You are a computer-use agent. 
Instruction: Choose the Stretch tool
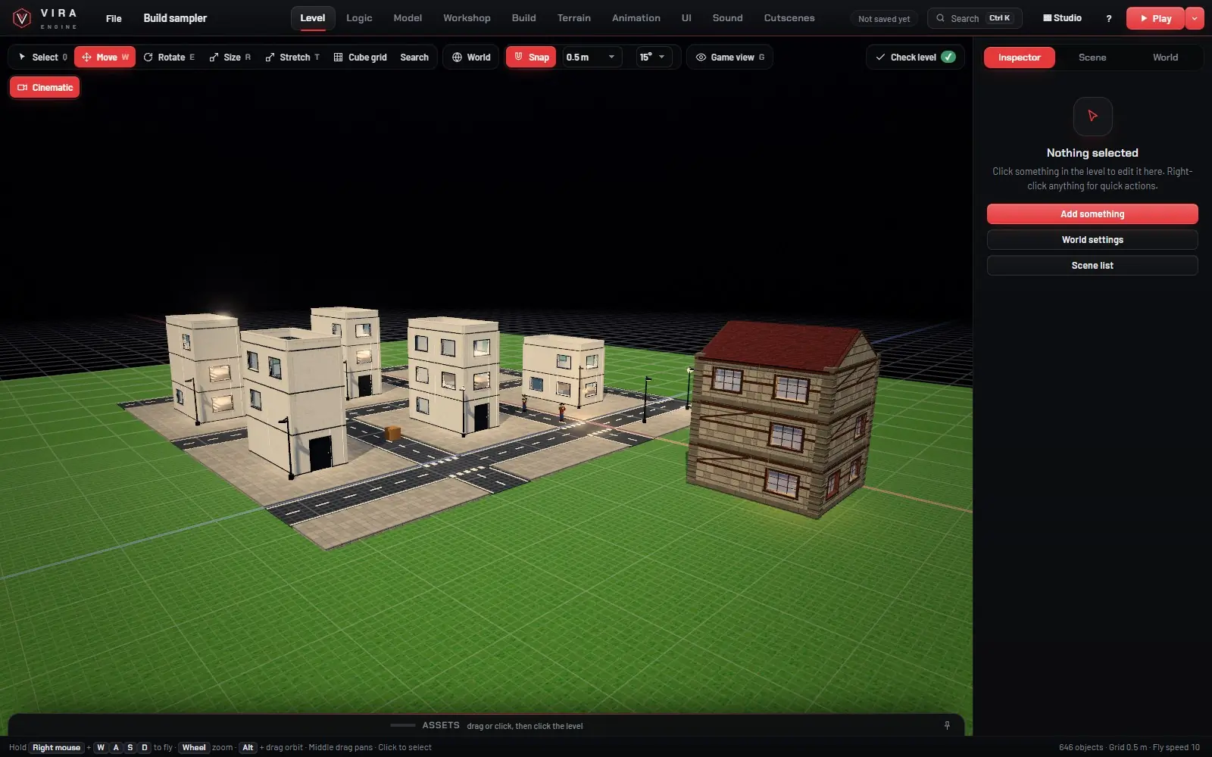coord(292,57)
